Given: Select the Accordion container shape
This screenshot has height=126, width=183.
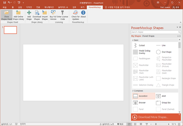Looking at the screenshot, I should 144,96.
